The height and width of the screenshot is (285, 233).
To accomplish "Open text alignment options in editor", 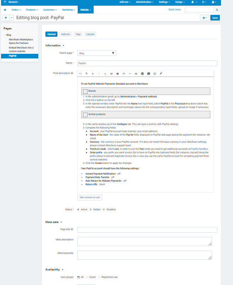I will (x=136, y=74).
